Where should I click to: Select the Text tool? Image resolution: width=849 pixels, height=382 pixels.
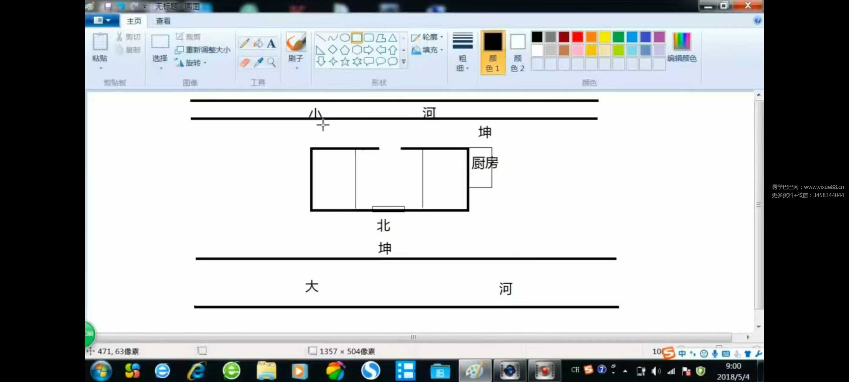tap(271, 43)
